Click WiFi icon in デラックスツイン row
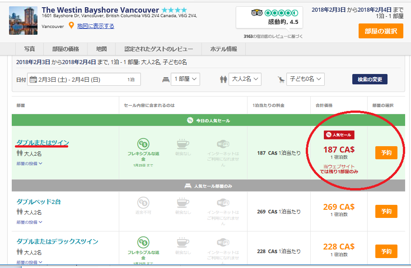Image resolution: width=411 pixels, height=268 pixels. [x=223, y=242]
